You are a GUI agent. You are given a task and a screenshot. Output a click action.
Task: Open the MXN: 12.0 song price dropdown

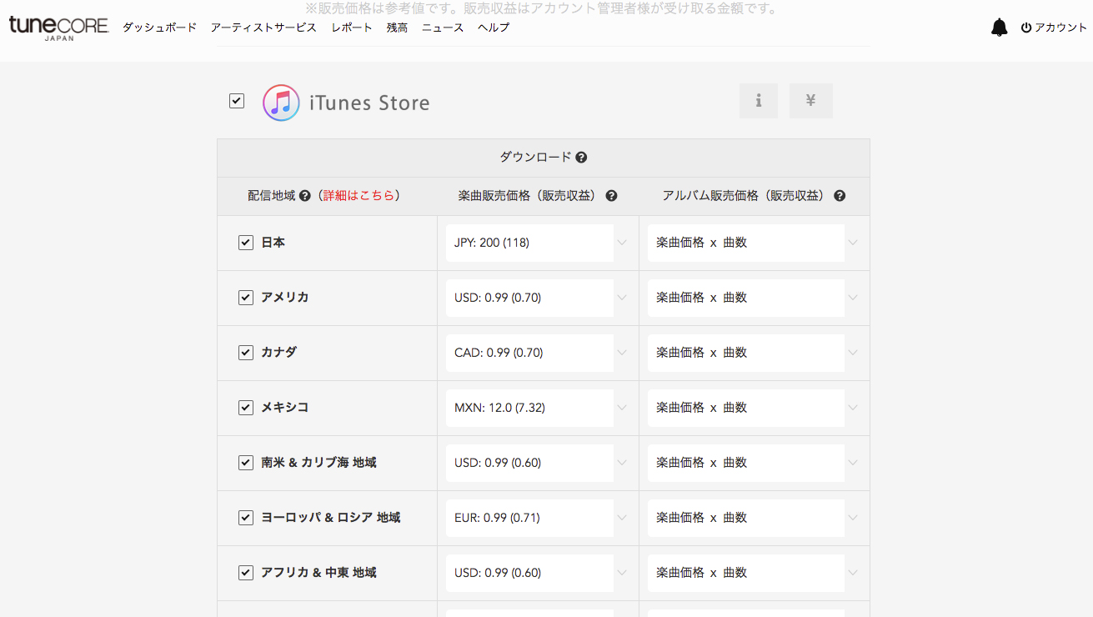538,408
